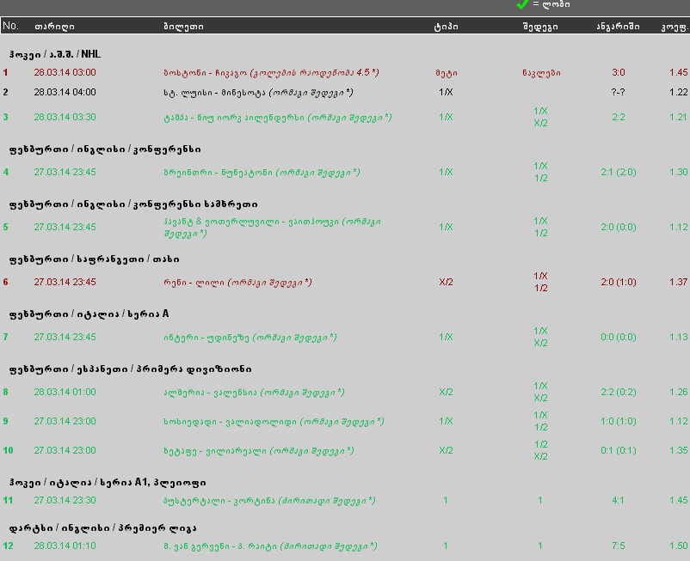Click the 1.50 coefficient
The image size is (690, 561).
[679, 546]
